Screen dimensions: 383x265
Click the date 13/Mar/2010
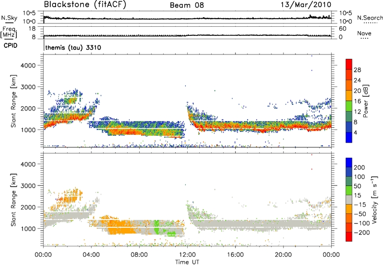306,5
